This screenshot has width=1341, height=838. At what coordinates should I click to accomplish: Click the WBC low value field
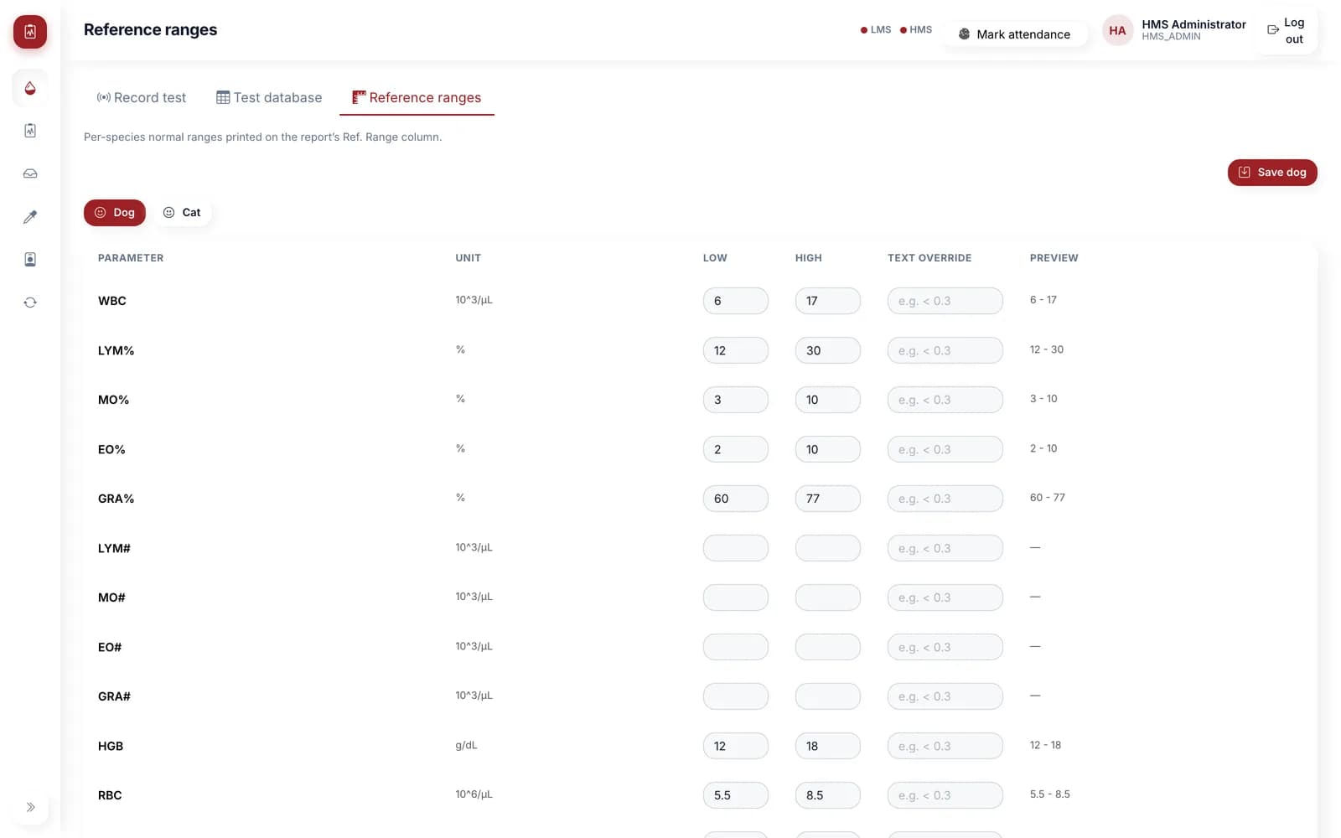click(x=736, y=301)
